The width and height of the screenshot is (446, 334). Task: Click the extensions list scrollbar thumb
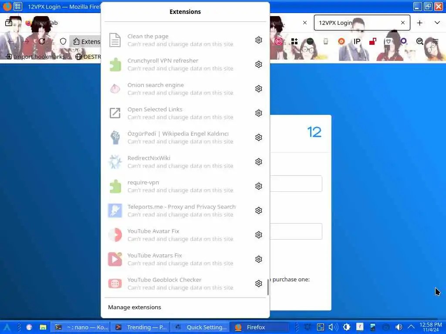[268, 287]
